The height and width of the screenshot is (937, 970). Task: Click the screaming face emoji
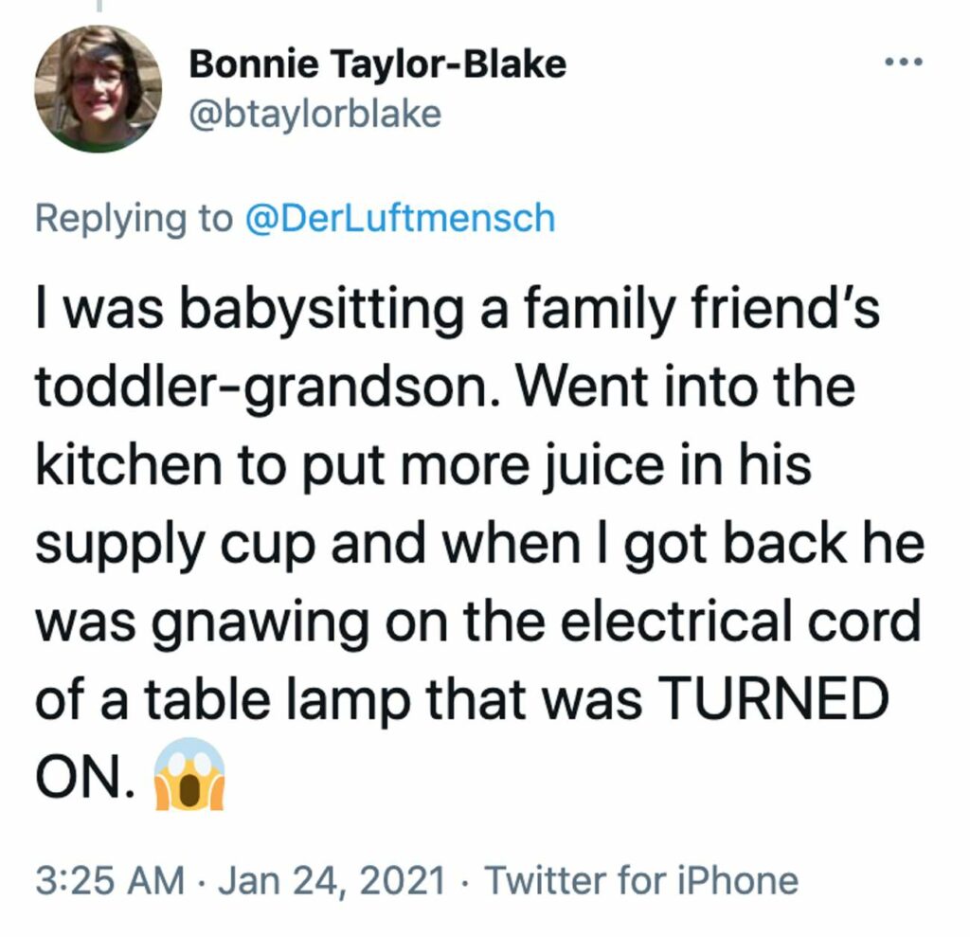[189, 774]
